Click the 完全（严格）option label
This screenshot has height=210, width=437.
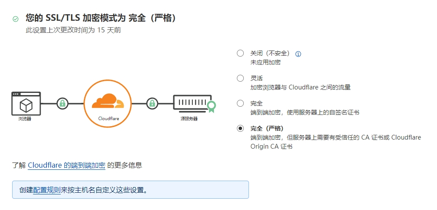[x=267, y=128]
